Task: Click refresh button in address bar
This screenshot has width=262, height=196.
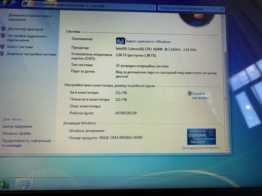Action: tap(152, 8)
